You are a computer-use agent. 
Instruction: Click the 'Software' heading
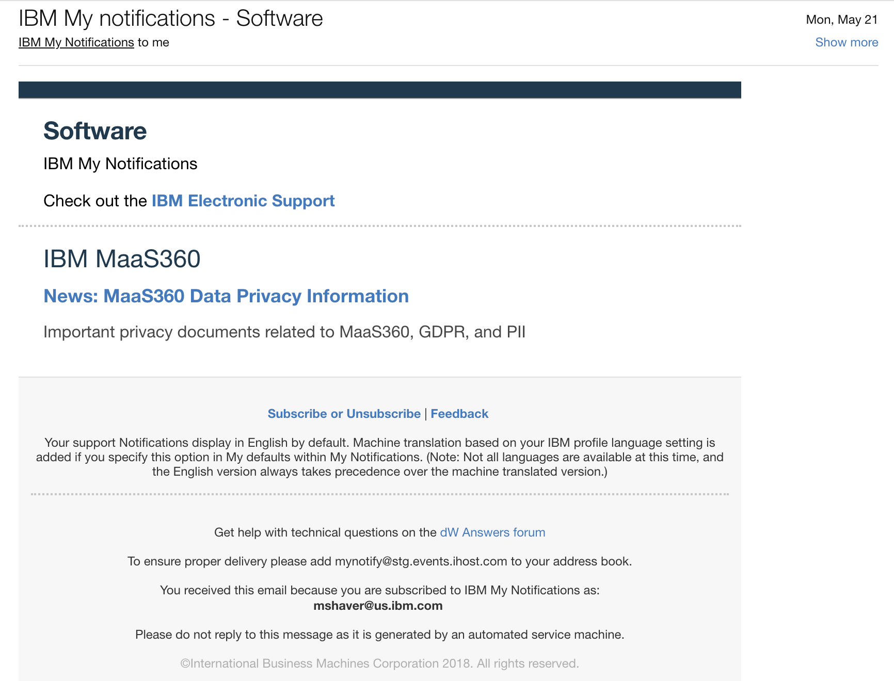click(x=95, y=131)
